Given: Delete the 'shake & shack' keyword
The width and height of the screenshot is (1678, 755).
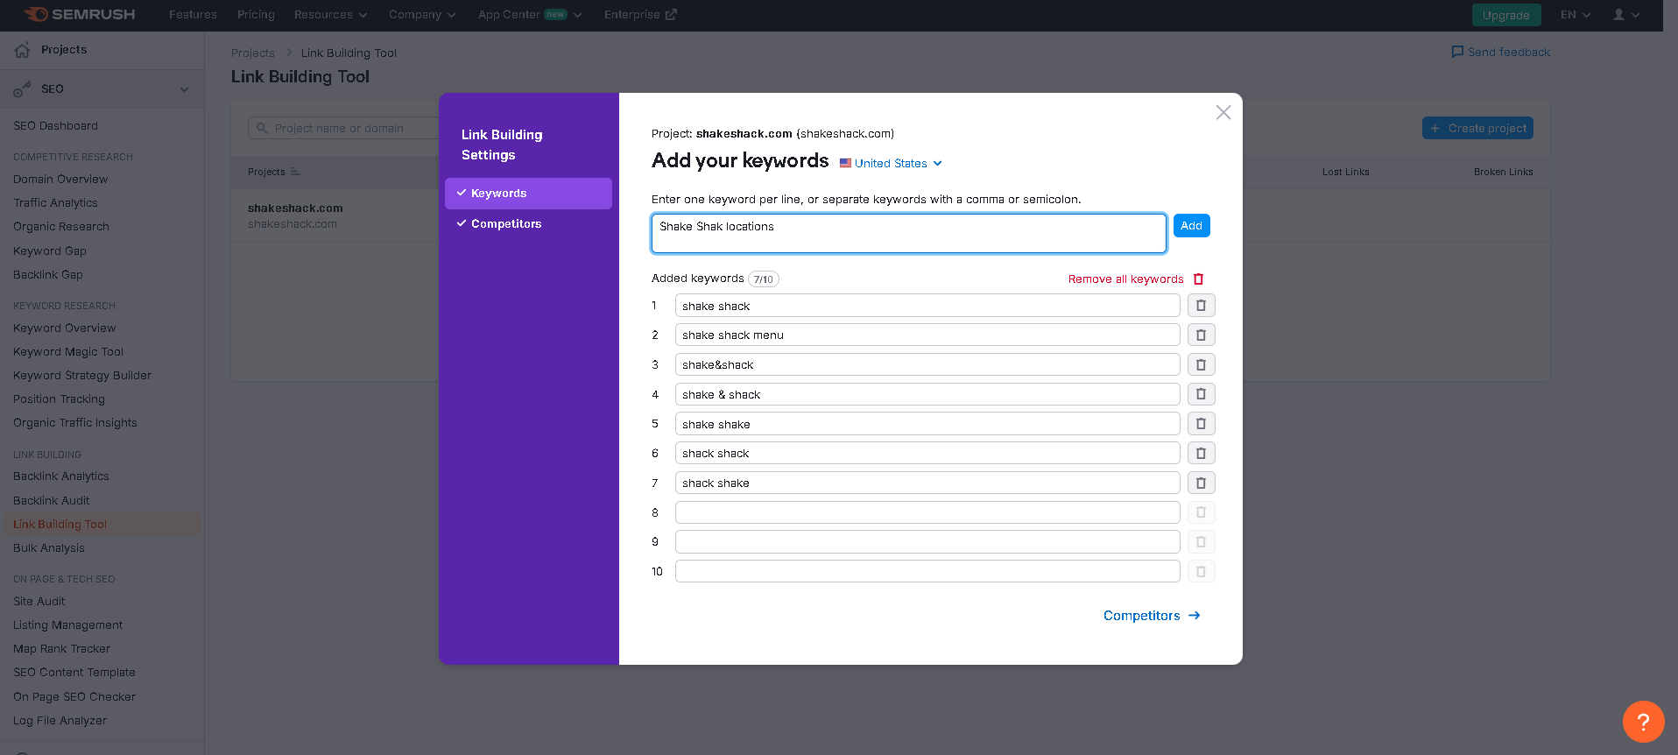Looking at the screenshot, I should coord(1201,394).
